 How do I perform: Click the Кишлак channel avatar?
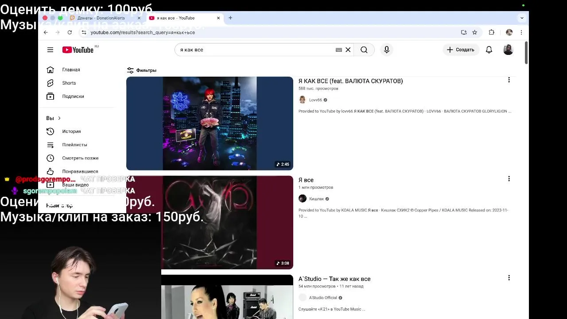click(303, 198)
